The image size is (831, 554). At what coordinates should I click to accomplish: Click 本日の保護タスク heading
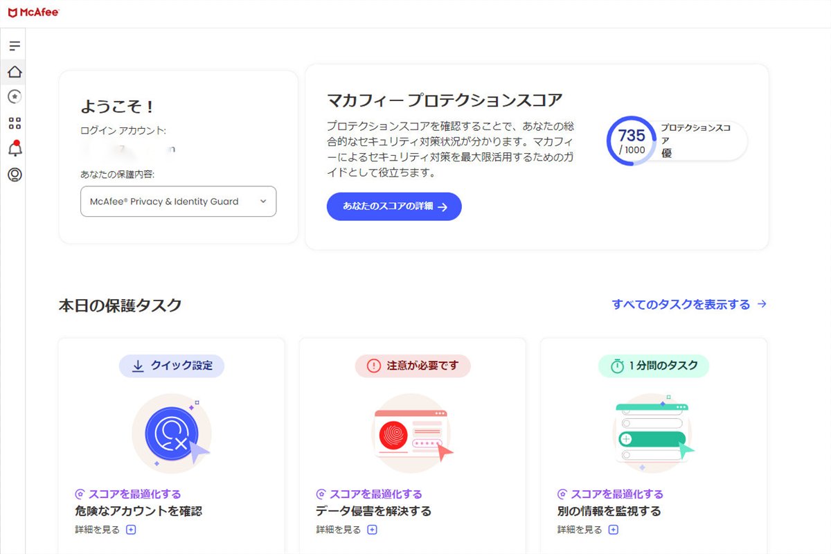120,305
